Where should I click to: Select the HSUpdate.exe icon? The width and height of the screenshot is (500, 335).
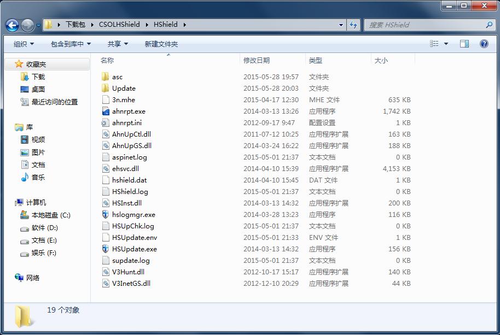pyautogui.click(x=106, y=249)
